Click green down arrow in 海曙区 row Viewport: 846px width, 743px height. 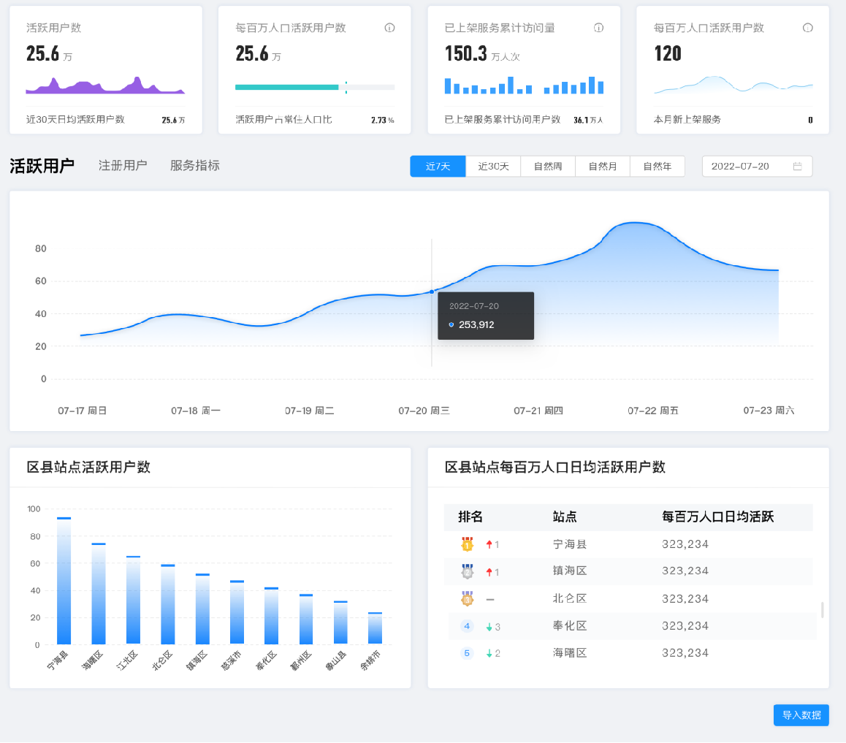[489, 653]
